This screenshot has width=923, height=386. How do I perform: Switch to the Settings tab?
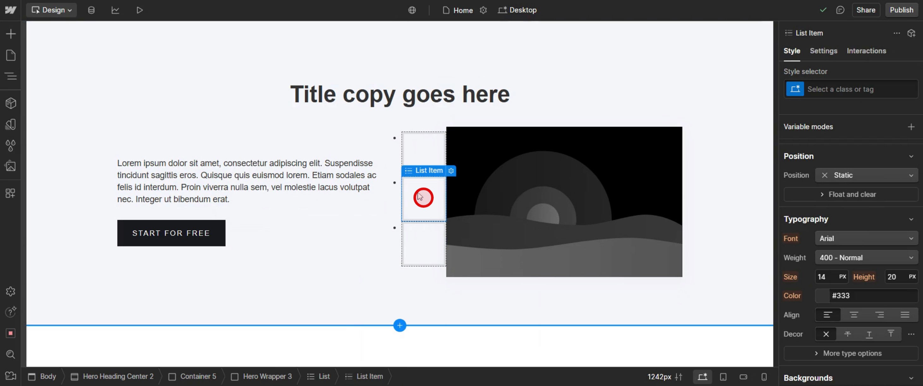(823, 51)
